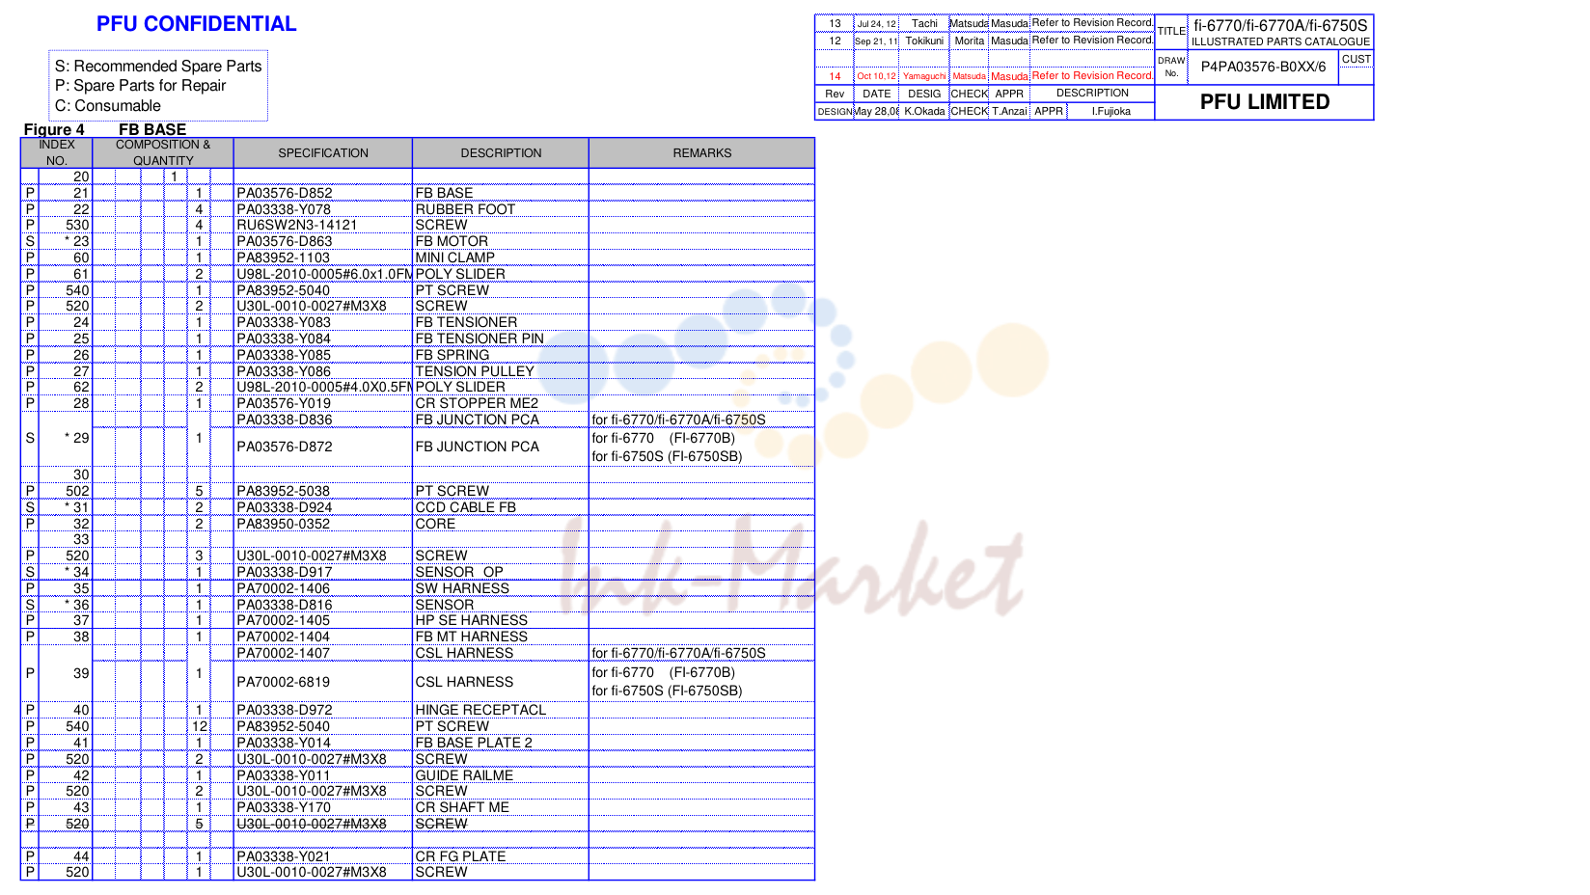Click the REMARKS column header

(x=702, y=153)
